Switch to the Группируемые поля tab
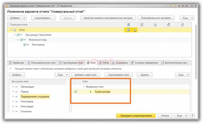Image resolution: width=203 pixels, height=124 pixels. pyautogui.click(x=71, y=63)
